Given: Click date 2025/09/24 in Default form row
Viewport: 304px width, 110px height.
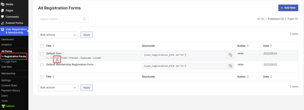Looking at the screenshot, I should (x=270, y=53).
